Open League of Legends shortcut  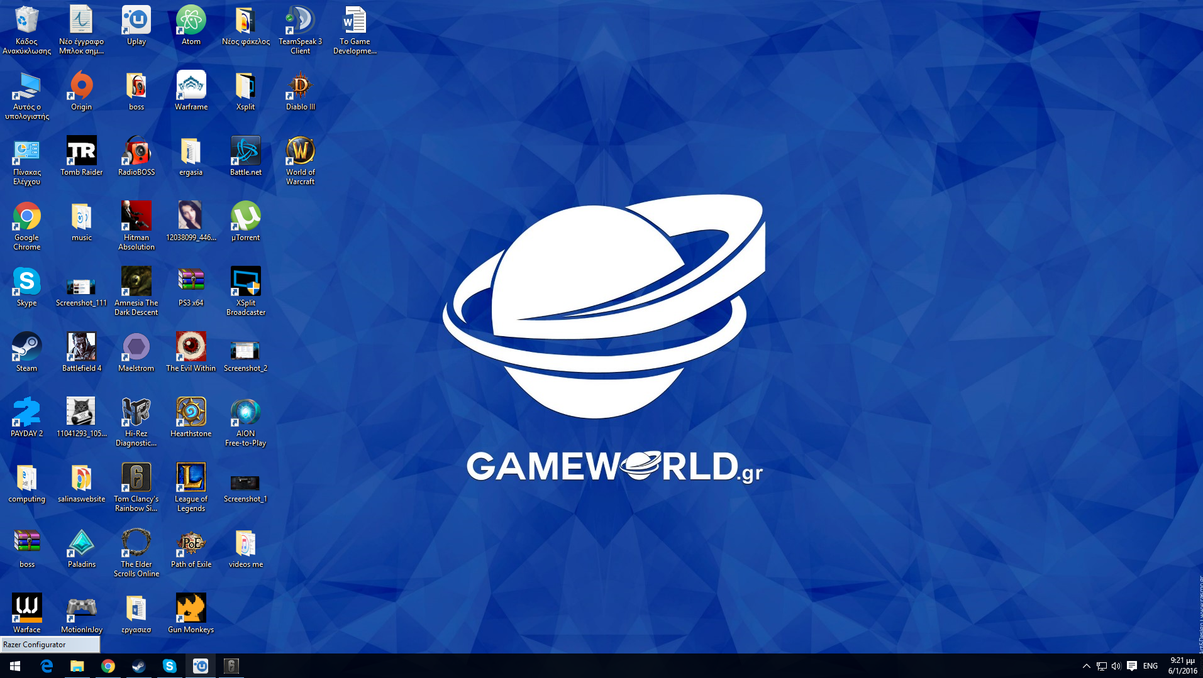point(191,487)
